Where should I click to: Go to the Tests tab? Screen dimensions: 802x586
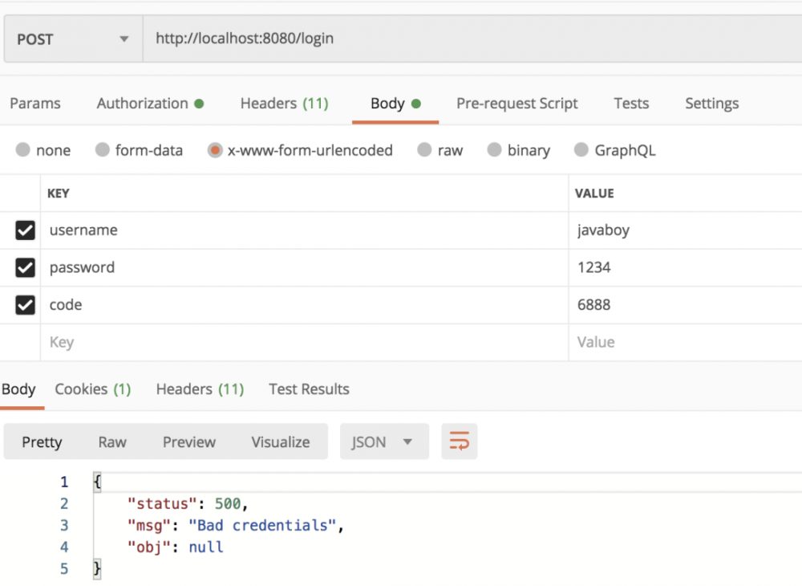pyautogui.click(x=631, y=104)
